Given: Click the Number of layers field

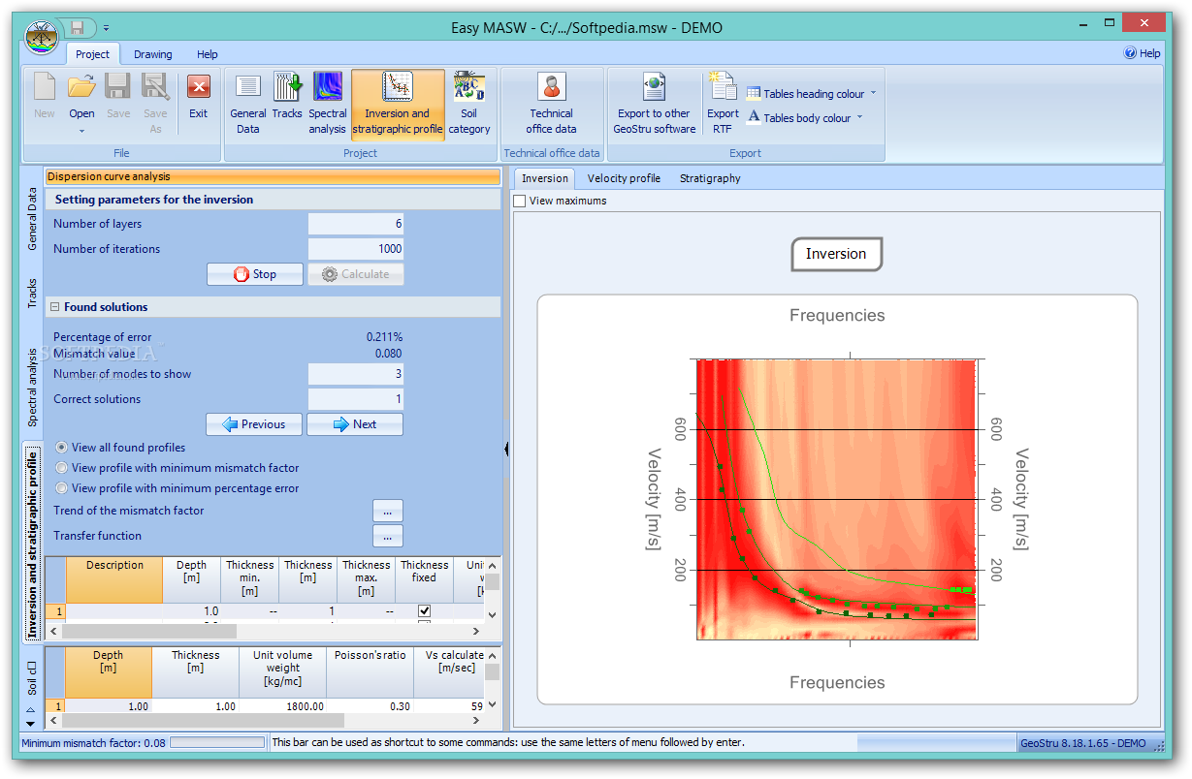Looking at the screenshot, I should click(356, 224).
